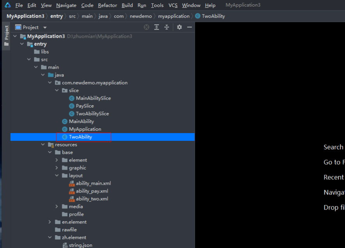Click the TwoAbility class icon in breadcrumb bar
345x248 pixels.
coord(198,16)
